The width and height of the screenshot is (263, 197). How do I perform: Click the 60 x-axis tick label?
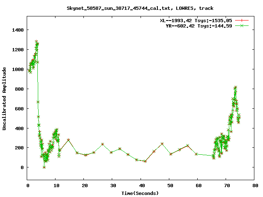point(198,186)
